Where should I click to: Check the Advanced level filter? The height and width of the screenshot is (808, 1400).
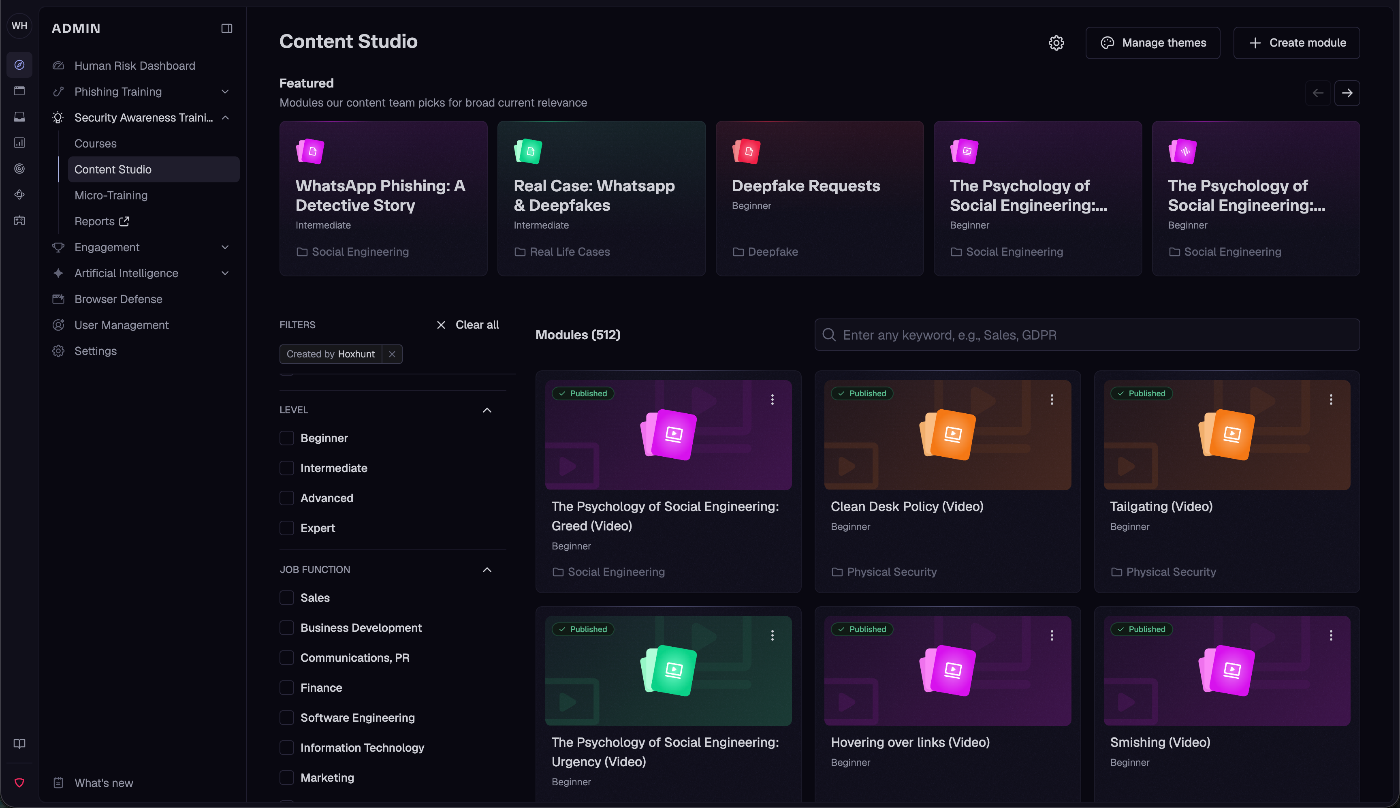click(x=287, y=498)
